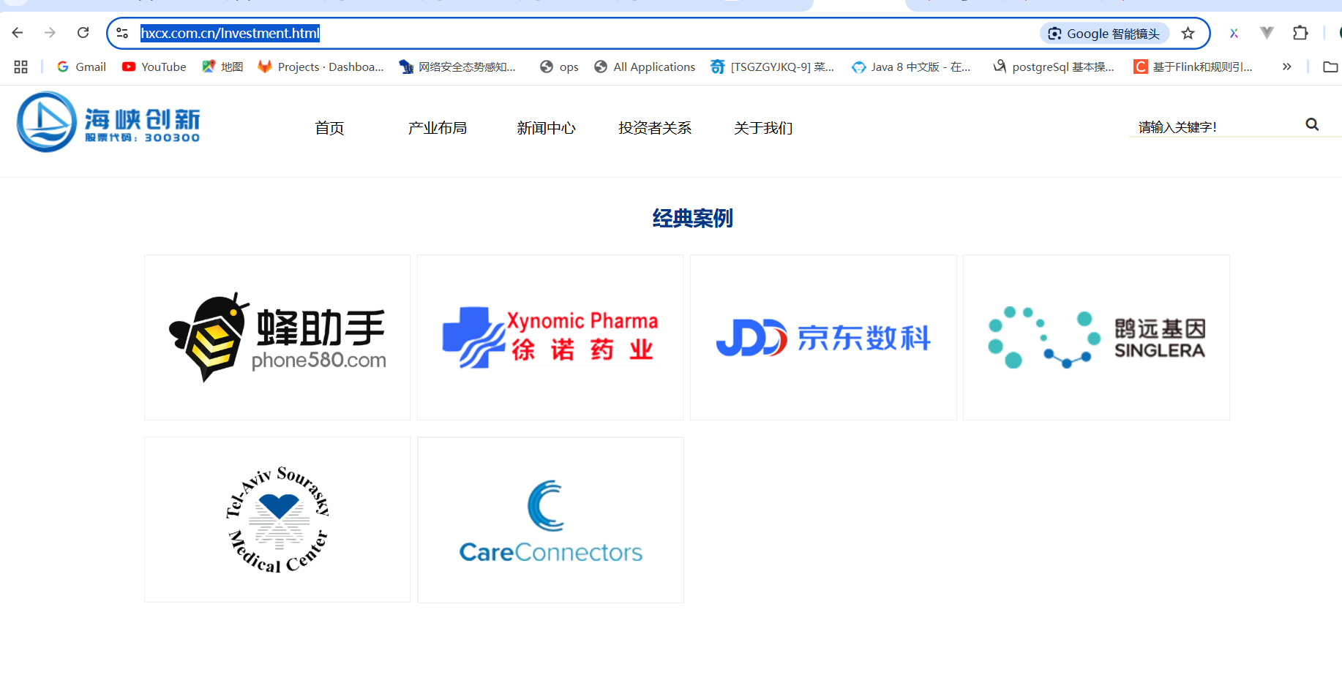Viewport: 1342px width, 691px height.
Task: Open the 新闻中心 menu item
Action: pyautogui.click(x=546, y=128)
